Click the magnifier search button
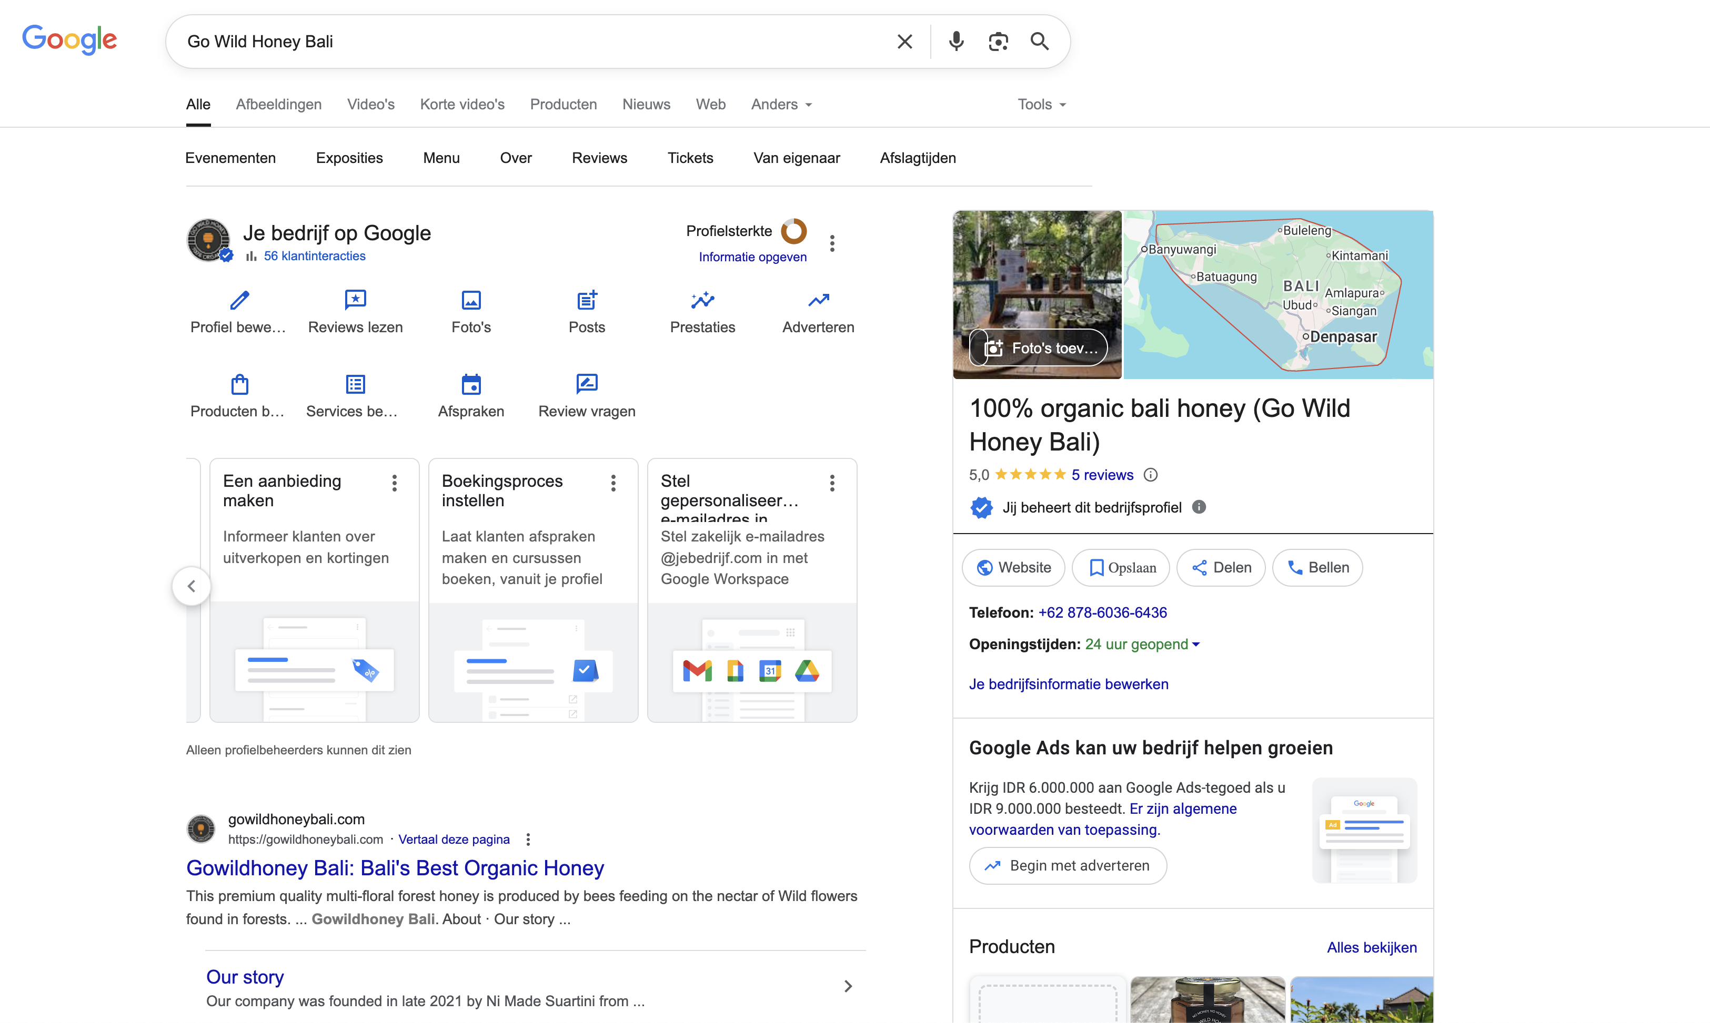 point(1040,42)
